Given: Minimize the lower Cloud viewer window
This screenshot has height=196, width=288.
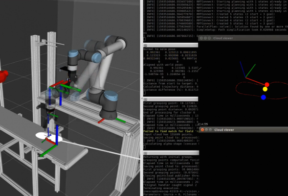Looking at the screenshot, I should coord(206,130).
